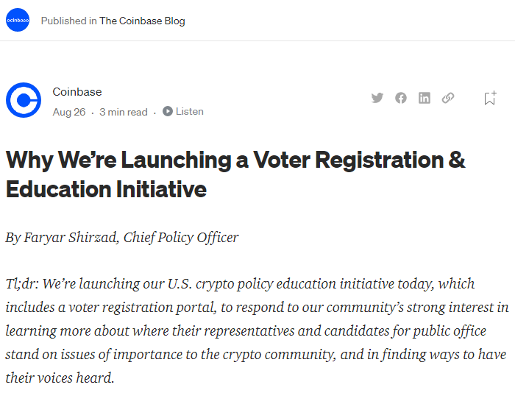515x393 pixels.
Task: Share the article on LinkedIn
Action: [425, 98]
